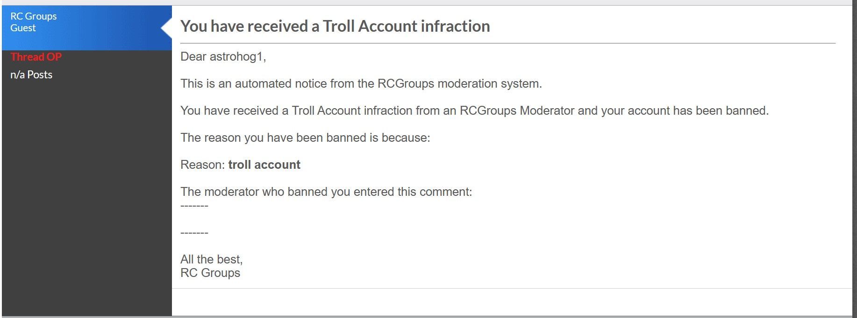Image resolution: width=857 pixels, height=318 pixels.
Task: Click the word 'Guest' in the blue header
Action: [23, 28]
